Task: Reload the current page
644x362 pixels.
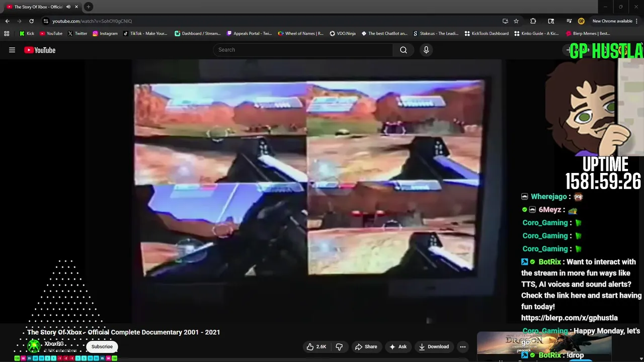Action: 31,21
